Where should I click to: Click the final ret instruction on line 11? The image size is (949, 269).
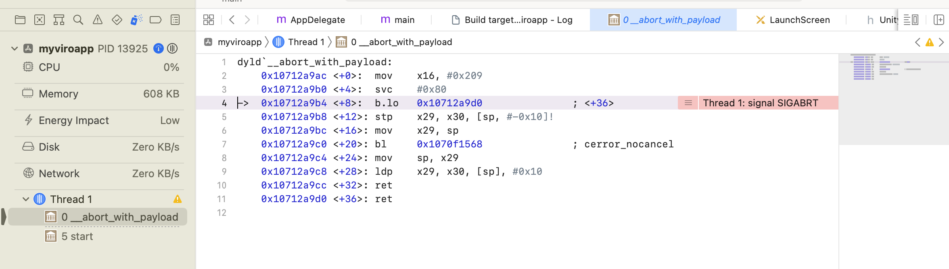coord(383,199)
